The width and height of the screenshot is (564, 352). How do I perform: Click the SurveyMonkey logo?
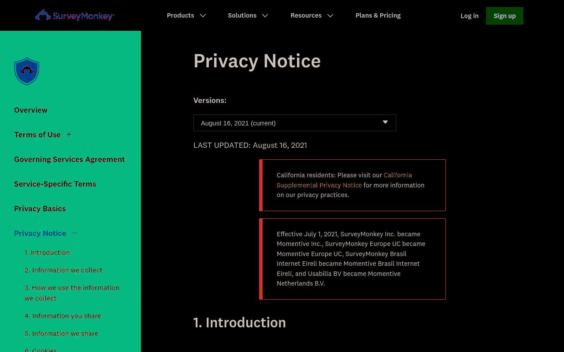(x=75, y=15)
